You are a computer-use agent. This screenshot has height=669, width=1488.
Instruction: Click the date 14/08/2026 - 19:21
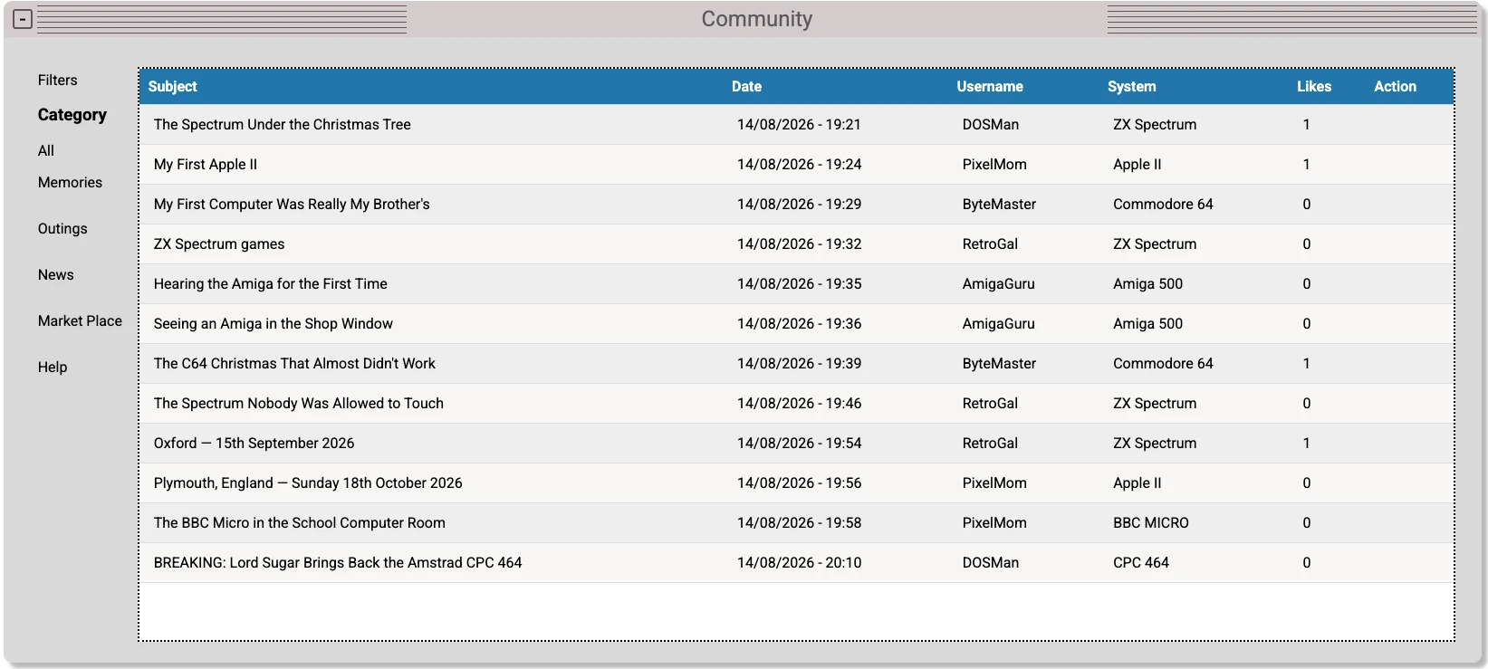click(799, 124)
